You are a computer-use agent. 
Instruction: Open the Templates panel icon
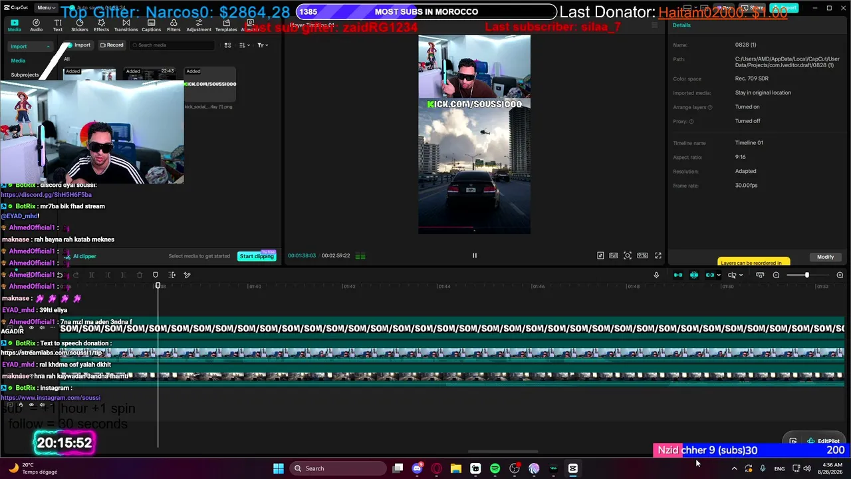click(x=226, y=25)
